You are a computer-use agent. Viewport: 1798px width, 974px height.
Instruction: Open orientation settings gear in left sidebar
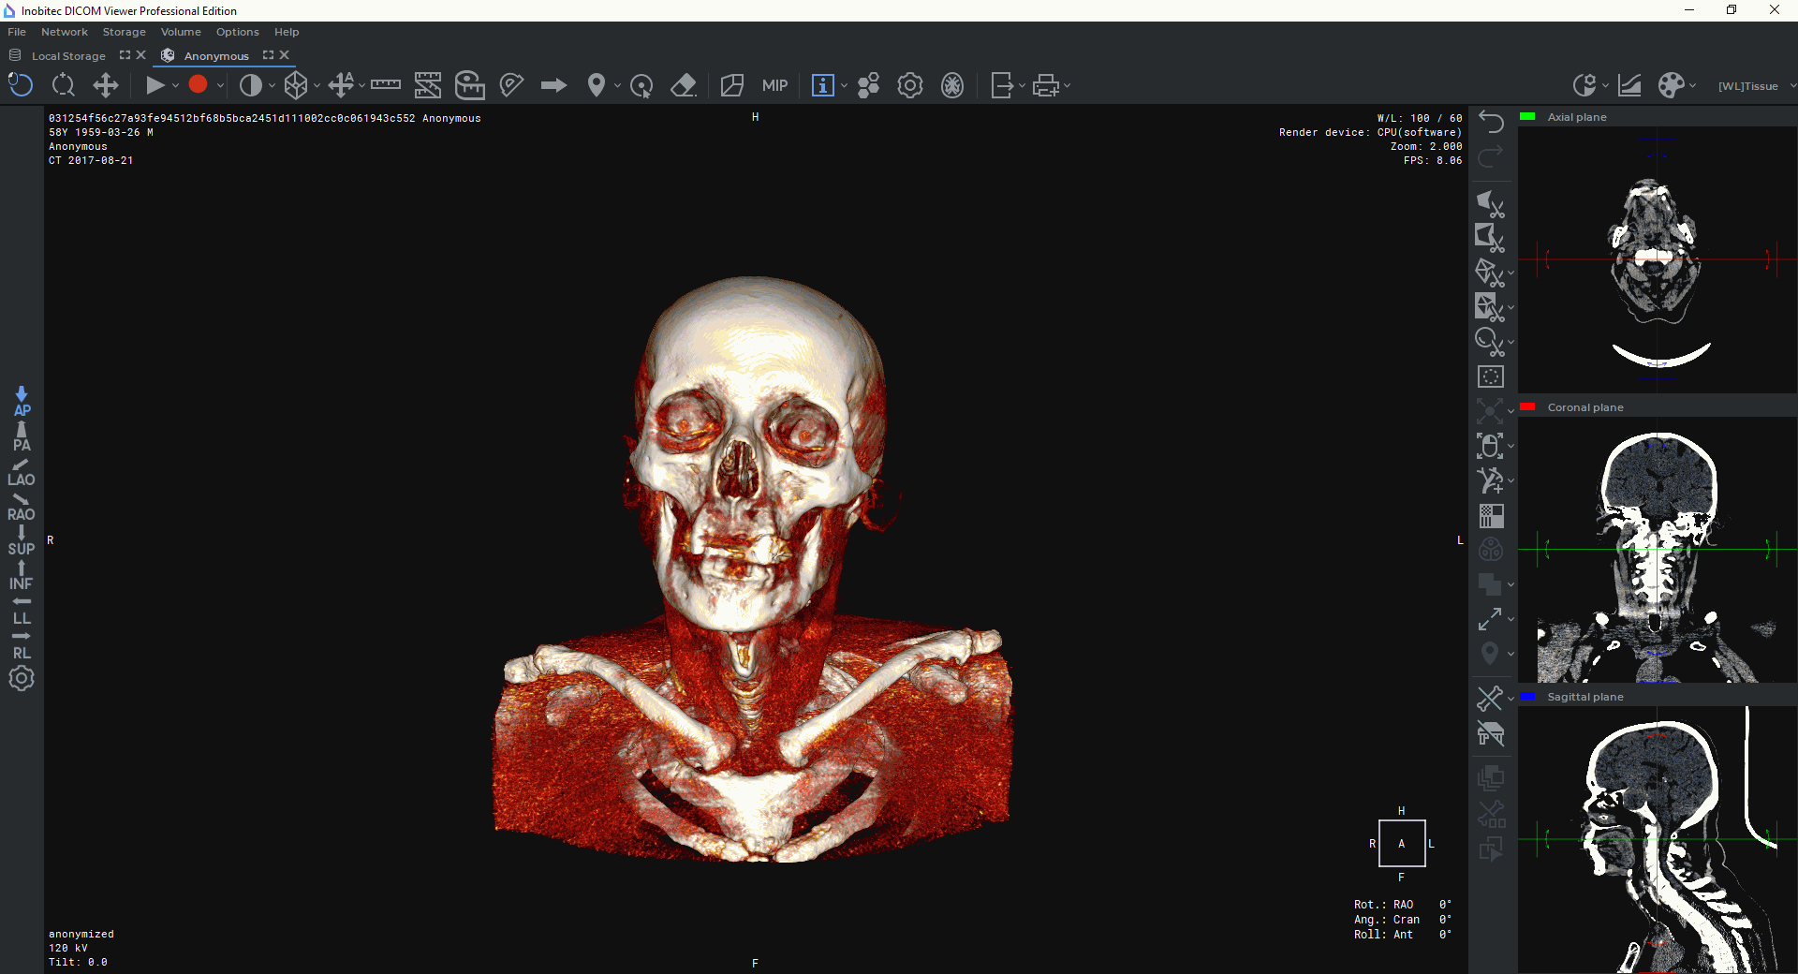click(22, 678)
